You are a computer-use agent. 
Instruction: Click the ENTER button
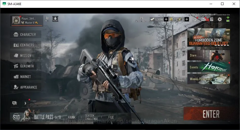(211, 114)
